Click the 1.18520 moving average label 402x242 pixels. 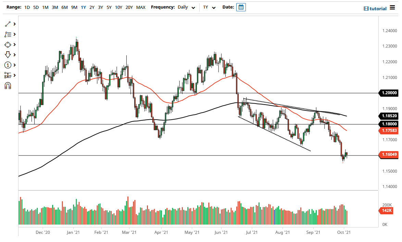(x=389, y=116)
